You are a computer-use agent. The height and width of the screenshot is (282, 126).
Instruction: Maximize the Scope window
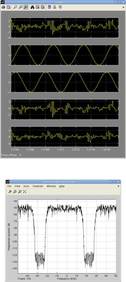pos(120,2)
